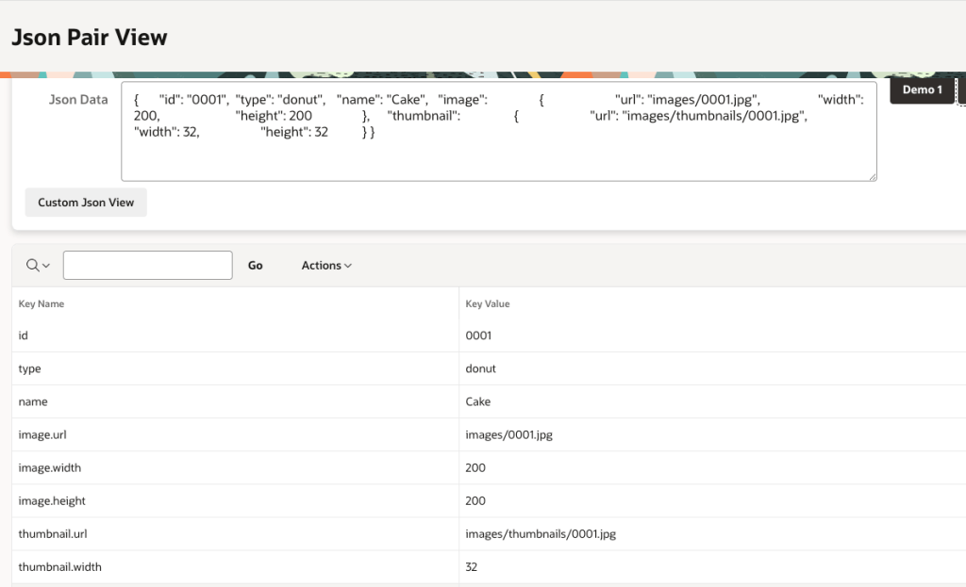
Task: Open the Key Value column header
Action: point(488,304)
